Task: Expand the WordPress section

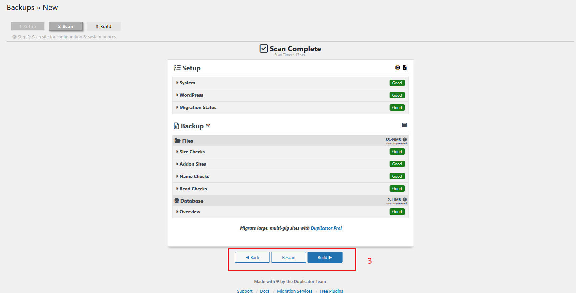Action: 191,95
